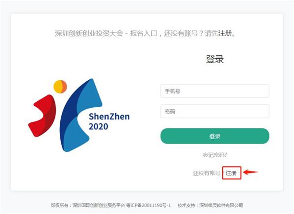Click the red shape in the logo
Image resolution: width=294 pixels, height=214 pixels.
[42, 116]
